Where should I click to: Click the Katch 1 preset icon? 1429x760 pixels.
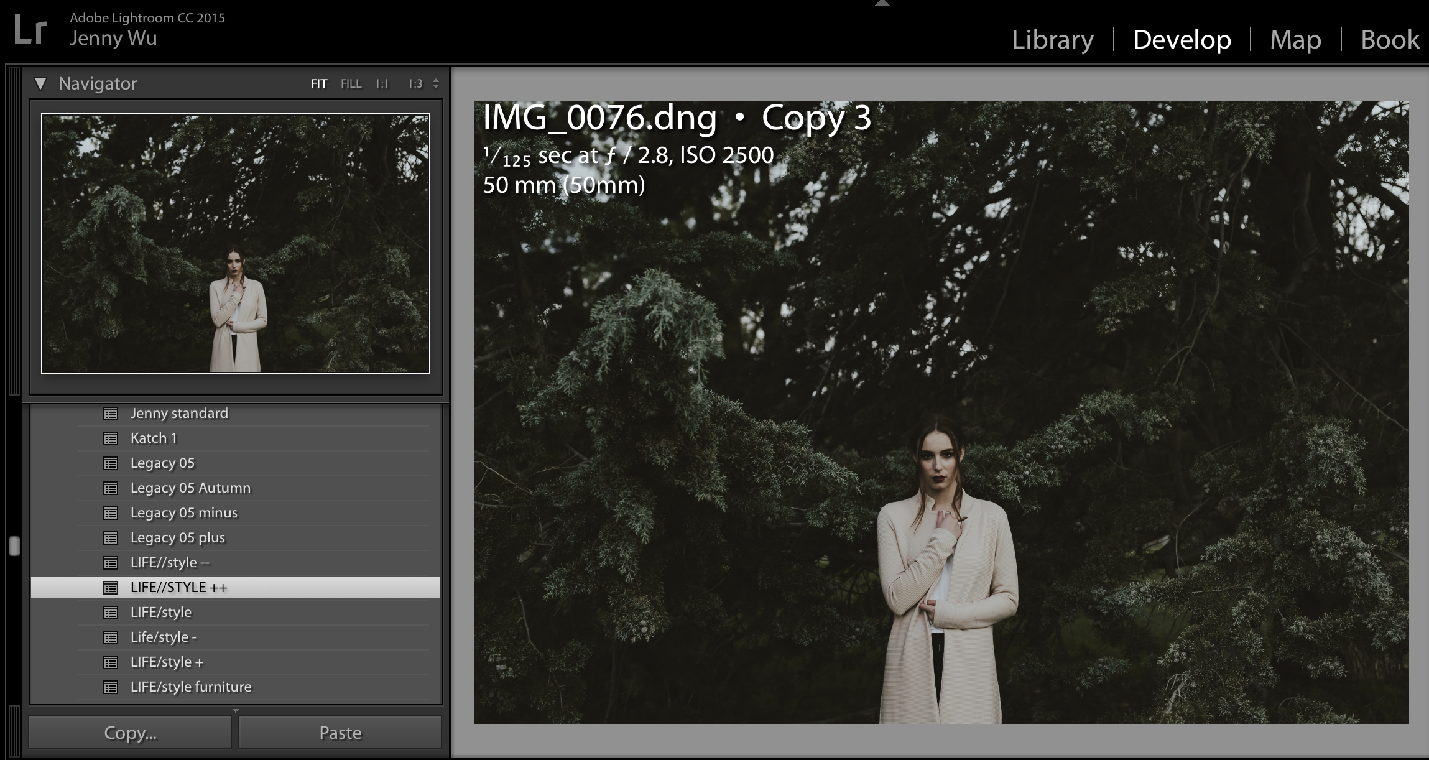click(111, 438)
